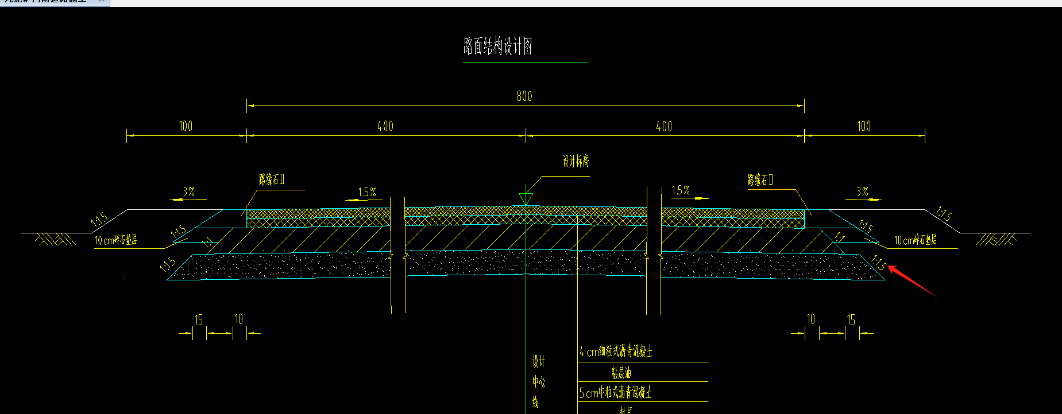
Task: Click the 4cm细粒式沥青混凝土 layer label
Action: (616, 351)
